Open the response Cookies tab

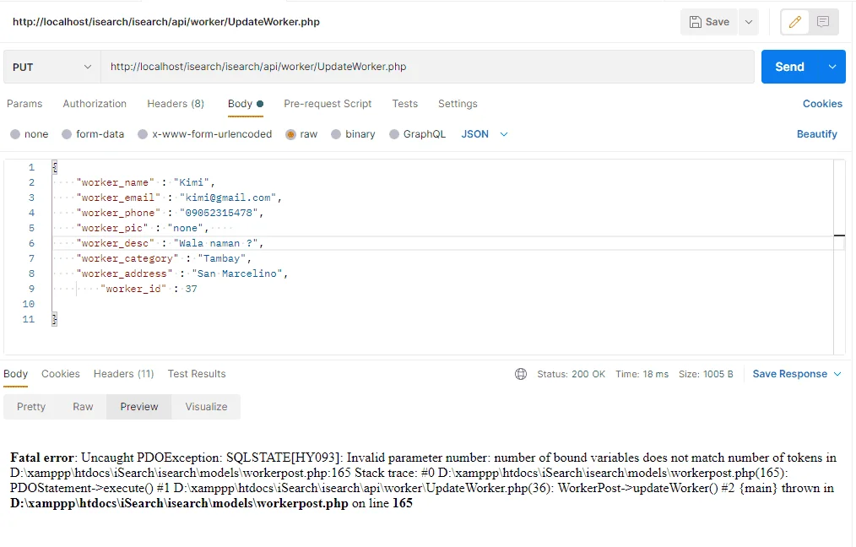click(x=61, y=374)
